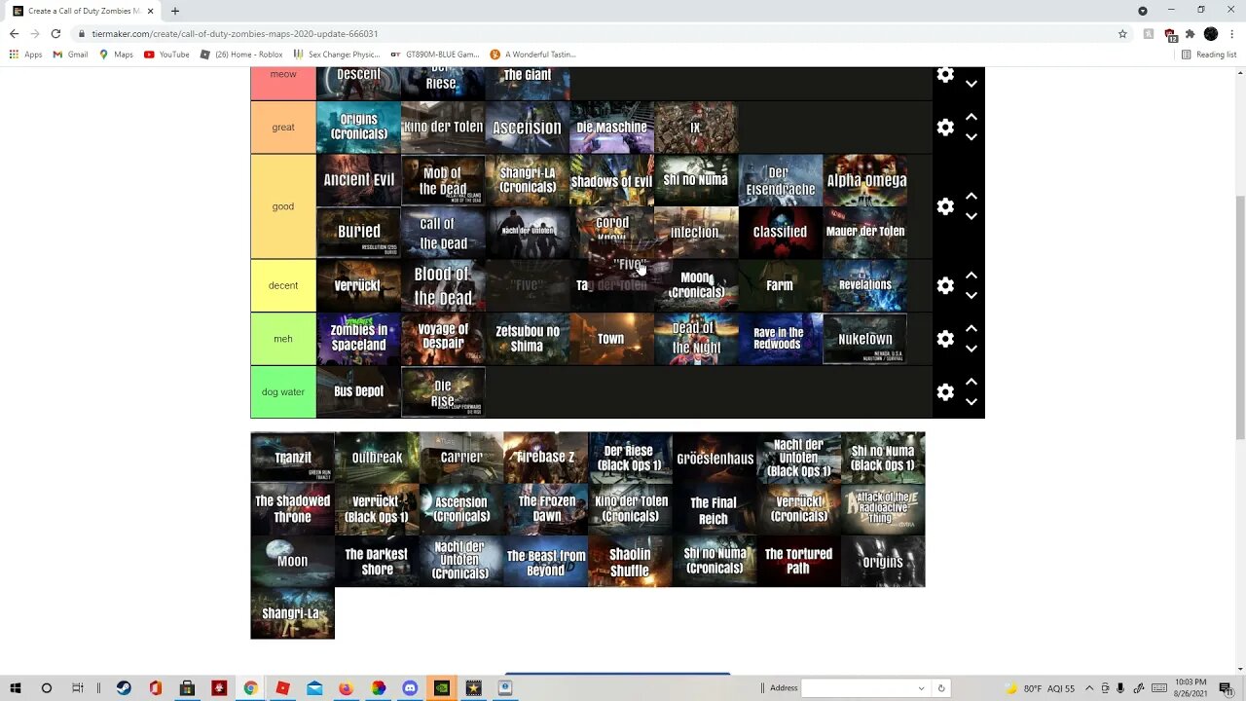Select the Nuketown thumbnail in meh
This screenshot has height=701, width=1246.
865,339
